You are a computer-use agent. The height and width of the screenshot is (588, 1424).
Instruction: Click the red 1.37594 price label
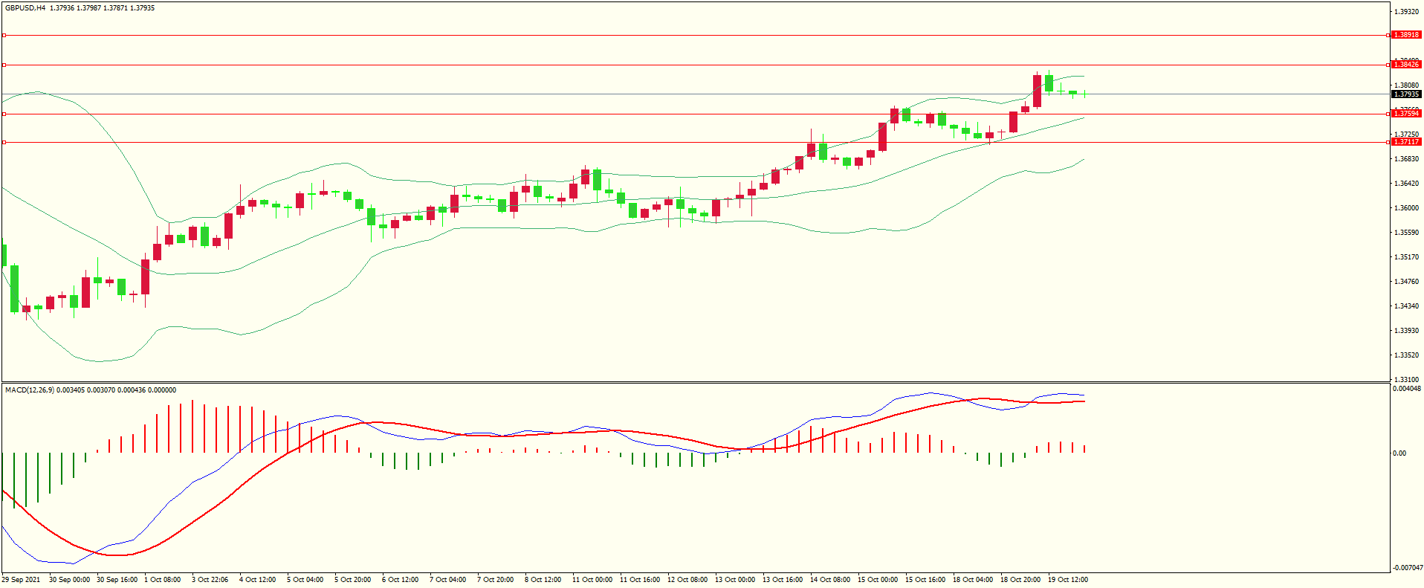pyautogui.click(x=1405, y=114)
